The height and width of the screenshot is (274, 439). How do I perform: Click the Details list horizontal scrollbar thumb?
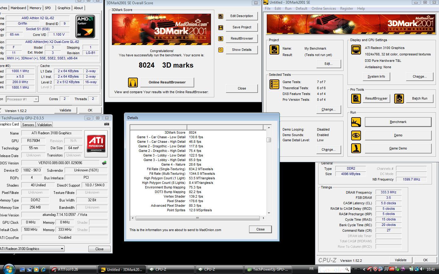click(x=197, y=218)
